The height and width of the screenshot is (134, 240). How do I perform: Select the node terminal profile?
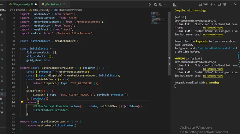pyautogui.click(x=203, y=4)
